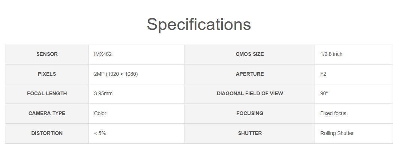Select the FOCUSING label cell
The height and width of the screenshot is (162, 399).
250,114
